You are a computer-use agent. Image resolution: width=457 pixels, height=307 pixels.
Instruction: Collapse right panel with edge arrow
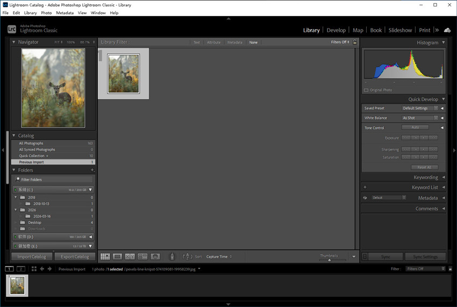coord(454,150)
